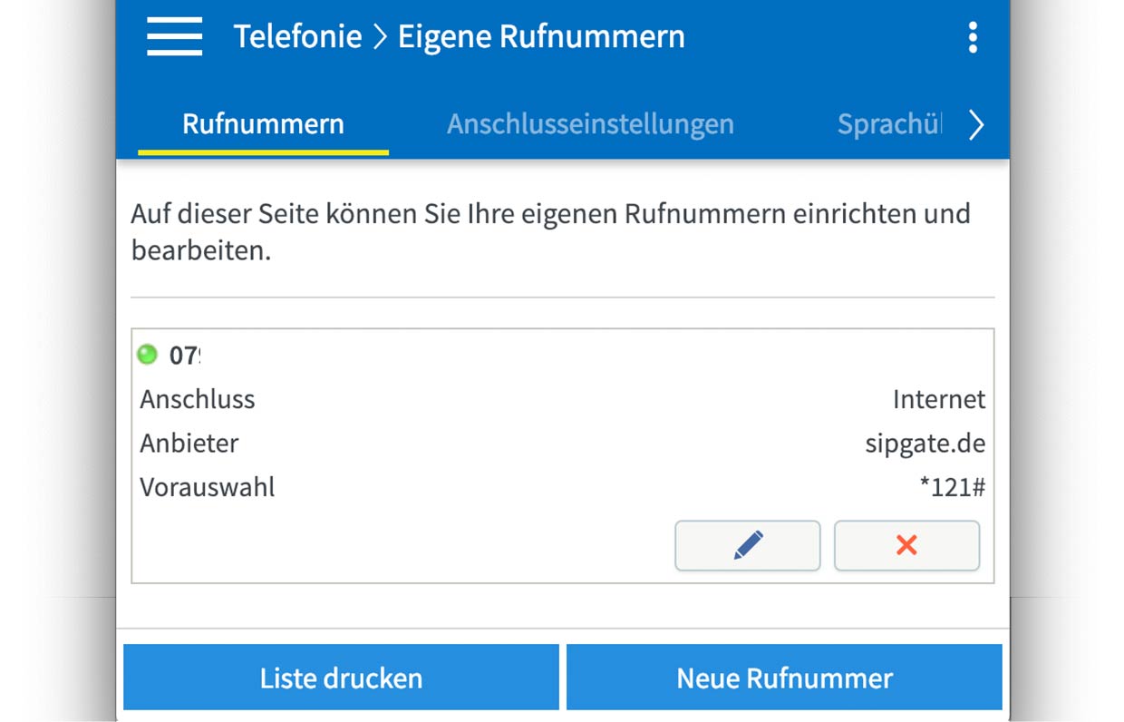Viewport: 1124px width, 722px height.
Task: Go to Telefonie in the breadcrumb
Action: coord(297,37)
